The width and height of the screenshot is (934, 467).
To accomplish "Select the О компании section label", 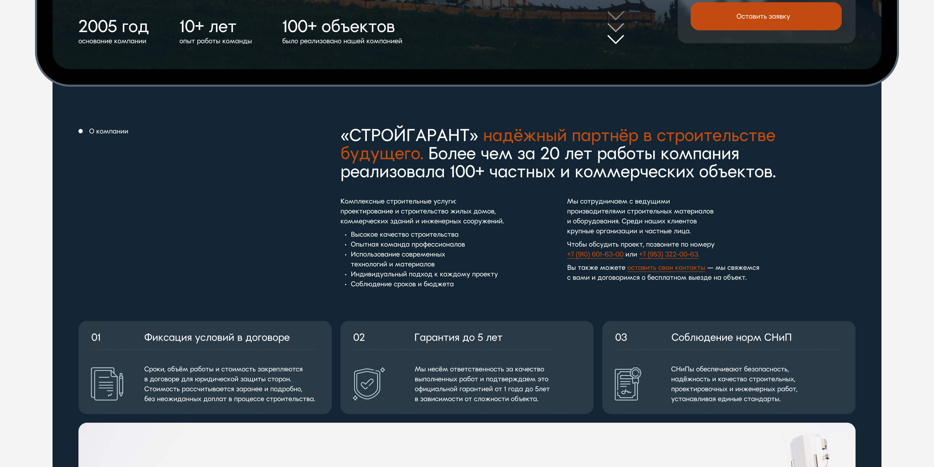I will pyautogui.click(x=109, y=131).
